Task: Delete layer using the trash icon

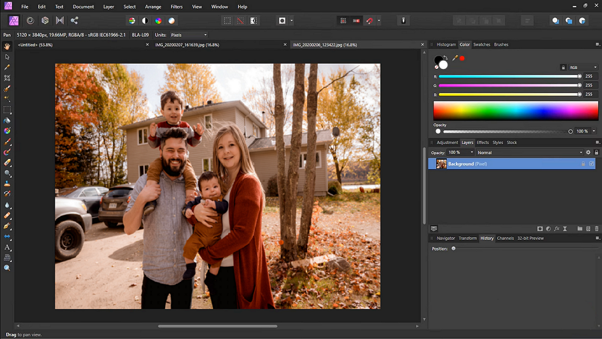Action: pos(597,228)
